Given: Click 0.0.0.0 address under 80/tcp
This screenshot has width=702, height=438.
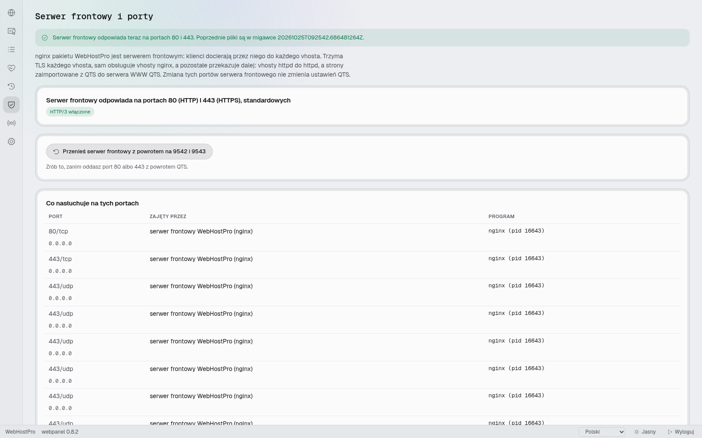Looking at the screenshot, I should (60, 244).
